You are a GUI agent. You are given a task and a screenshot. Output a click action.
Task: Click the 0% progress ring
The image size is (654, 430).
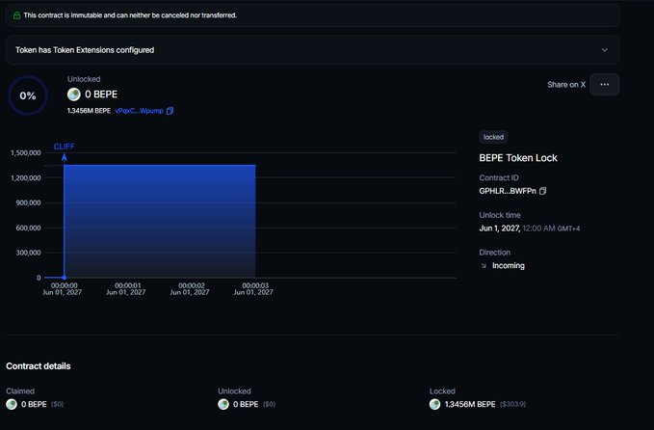tap(28, 95)
